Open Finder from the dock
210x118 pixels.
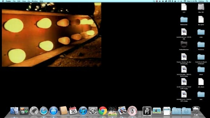click(14, 111)
